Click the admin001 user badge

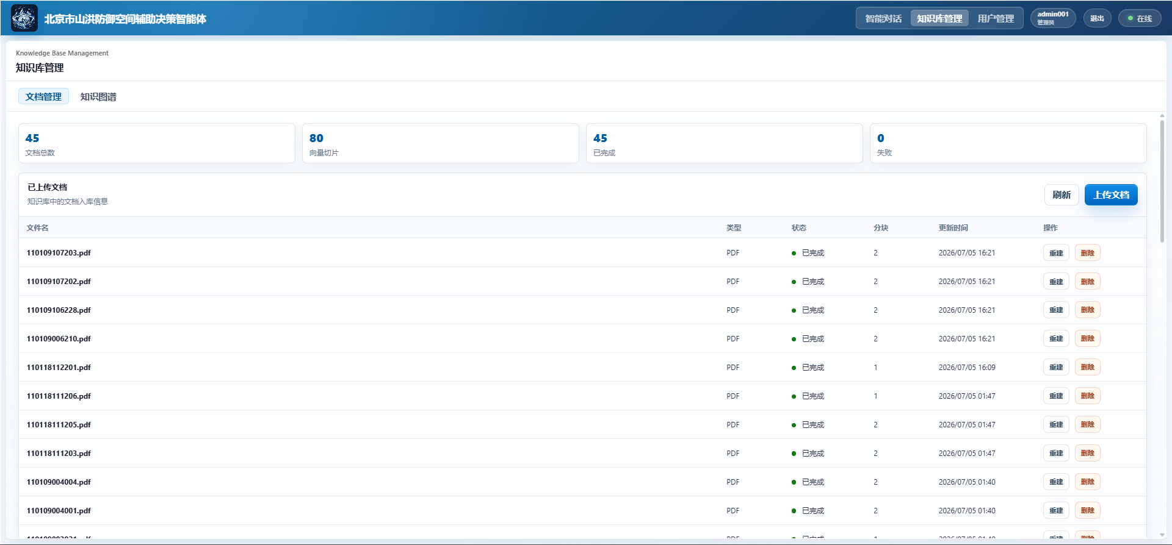tap(1053, 18)
